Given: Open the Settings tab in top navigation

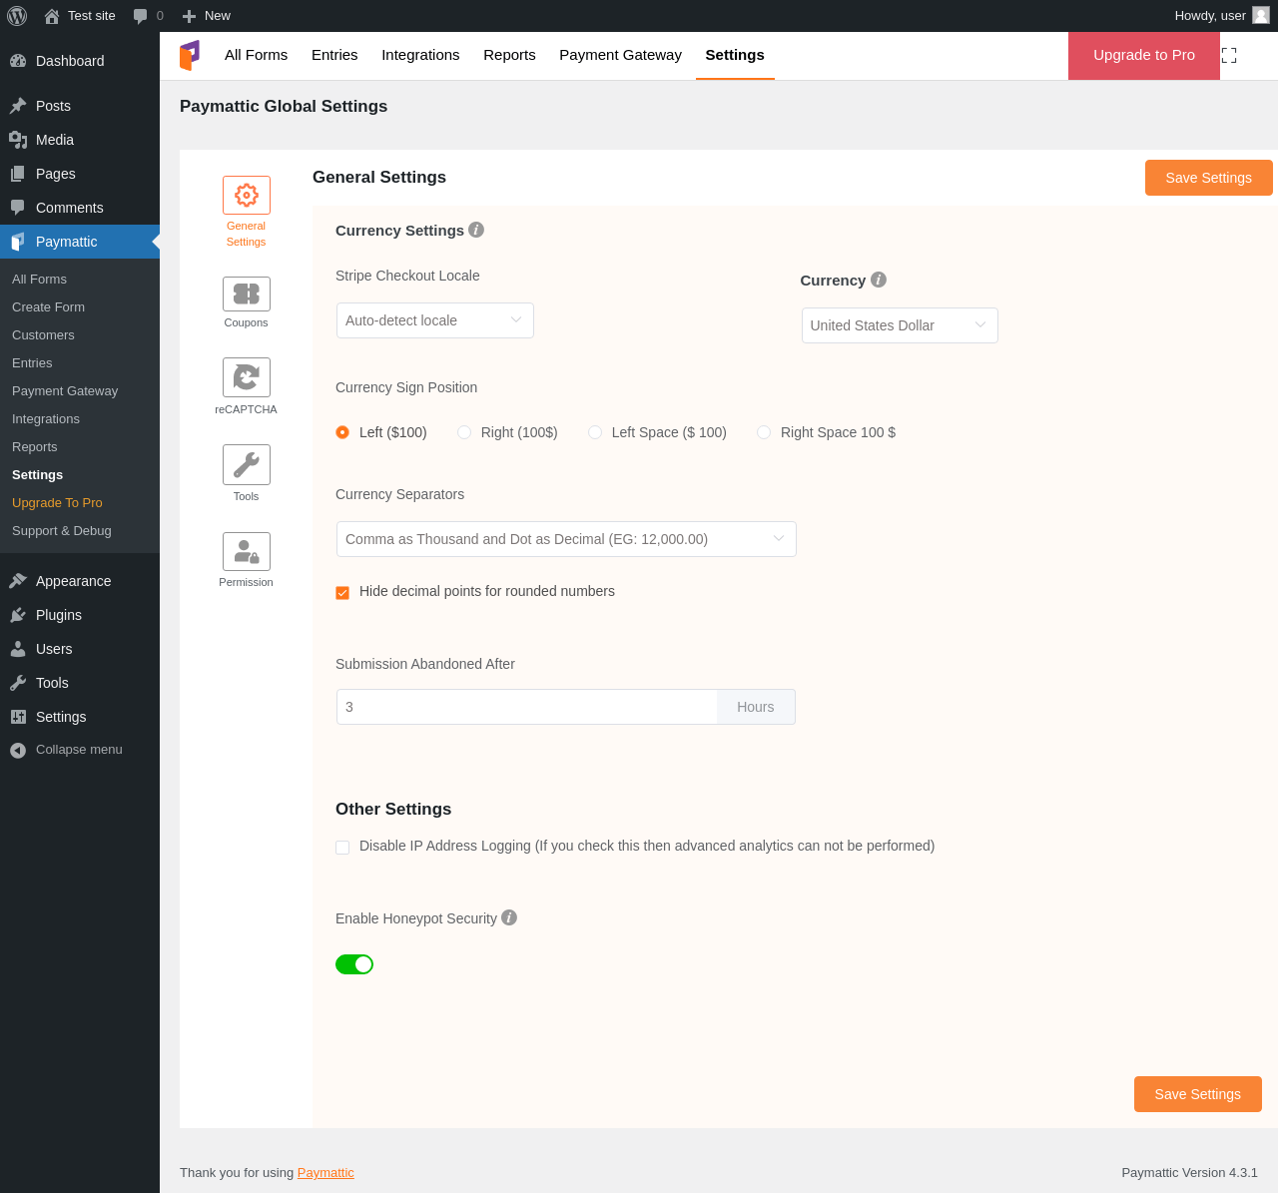Looking at the screenshot, I should coord(735,55).
